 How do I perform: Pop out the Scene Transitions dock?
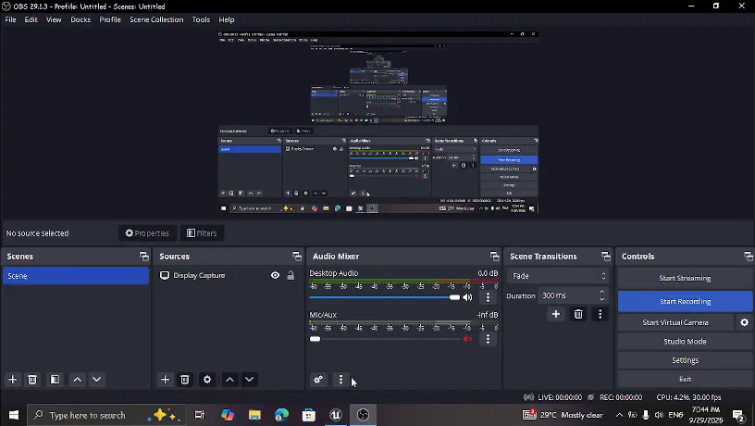click(x=606, y=257)
